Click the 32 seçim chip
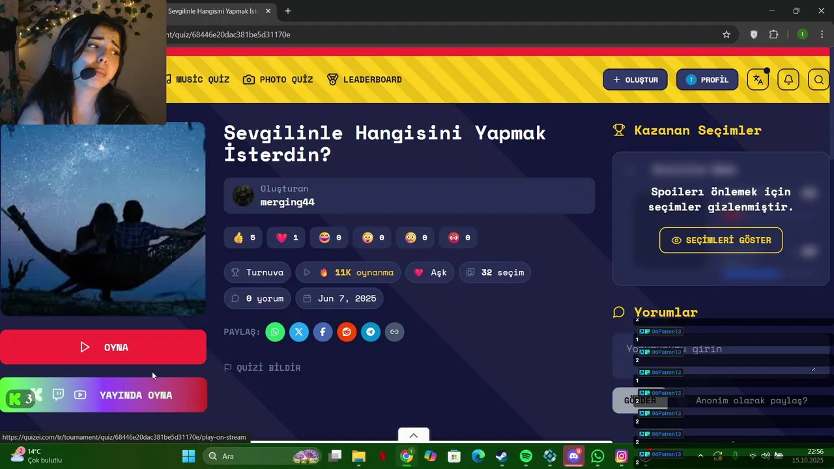Viewport: 834px width, 469px height. tap(495, 272)
